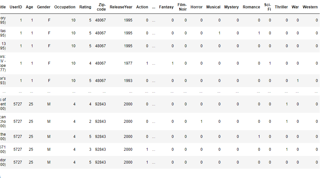Click the Fantasy column header
Image resolution: width=322 pixels, height=180 pixels.
pos(166,7)
